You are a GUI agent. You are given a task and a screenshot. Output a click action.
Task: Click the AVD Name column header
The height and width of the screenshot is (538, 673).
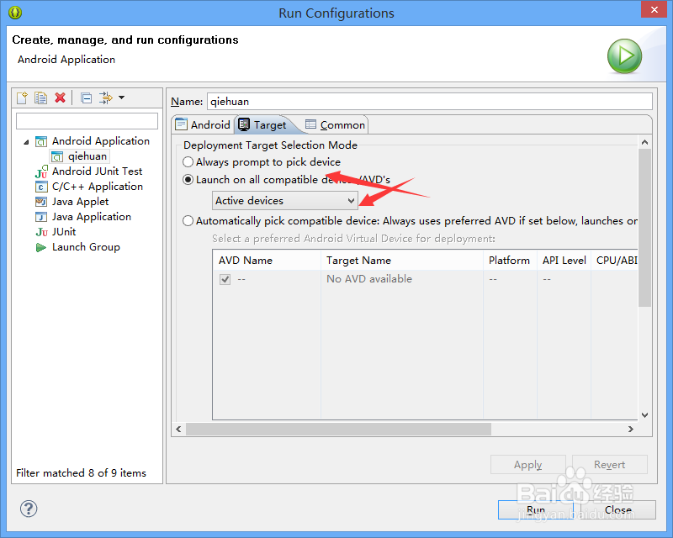coord(267,261)
